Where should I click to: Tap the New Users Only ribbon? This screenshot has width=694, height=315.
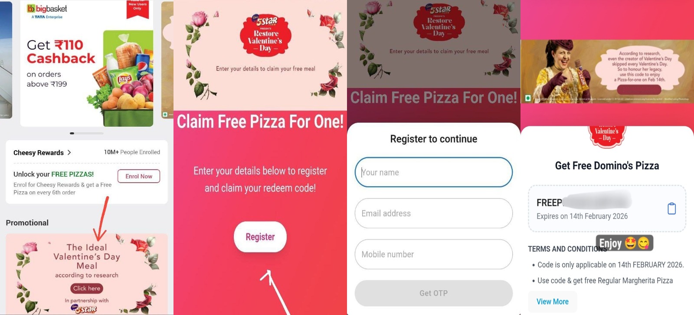point(137,9)
